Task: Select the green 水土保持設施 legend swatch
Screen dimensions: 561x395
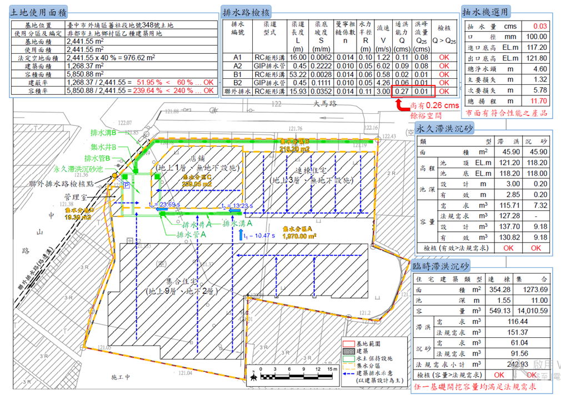Action: (349, 358)
